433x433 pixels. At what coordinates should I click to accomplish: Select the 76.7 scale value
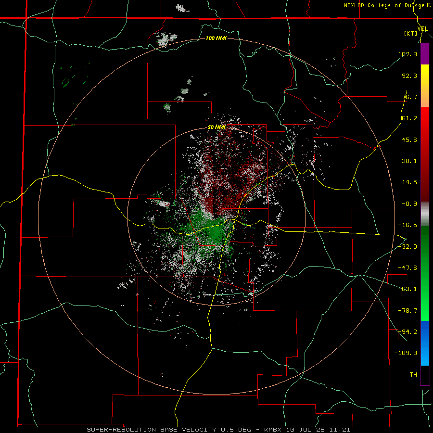click(x=409, y=97)
